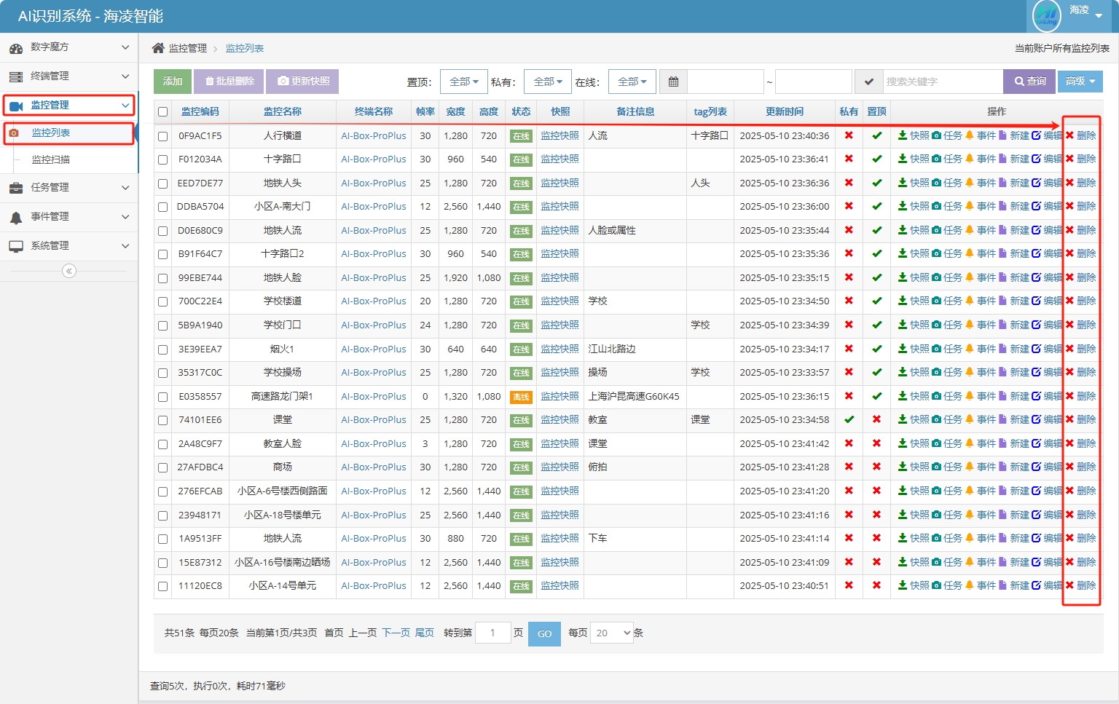Screen dimensions: 1119x704
Task: Tick the checkbox for row 0F9A1F5
Action: (x=163, y=136)
